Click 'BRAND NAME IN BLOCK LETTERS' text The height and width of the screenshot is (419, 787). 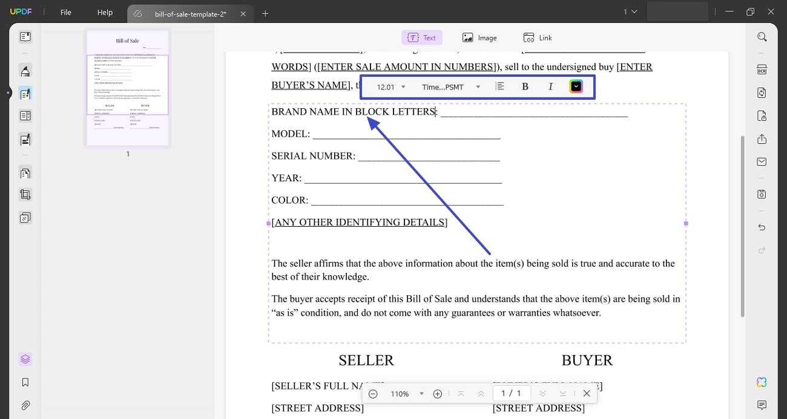click(354, 112)
